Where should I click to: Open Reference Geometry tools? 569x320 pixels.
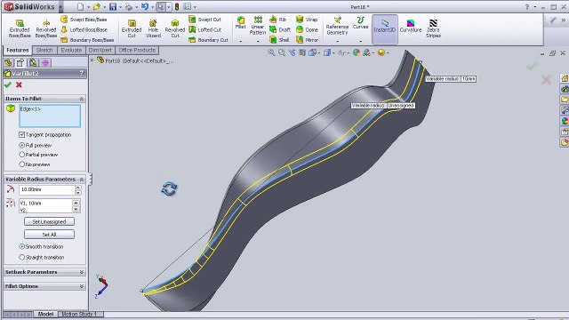click(337, 26)
